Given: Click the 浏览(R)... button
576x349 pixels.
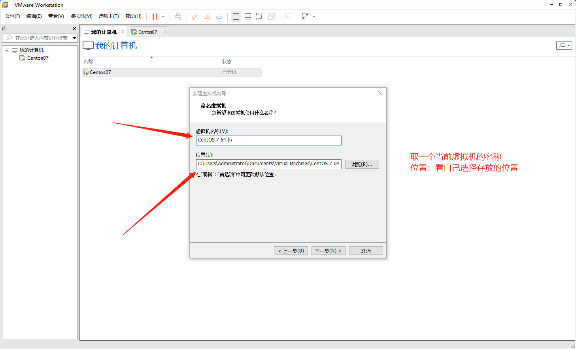Looking at the screenshot, I should 362,164.
